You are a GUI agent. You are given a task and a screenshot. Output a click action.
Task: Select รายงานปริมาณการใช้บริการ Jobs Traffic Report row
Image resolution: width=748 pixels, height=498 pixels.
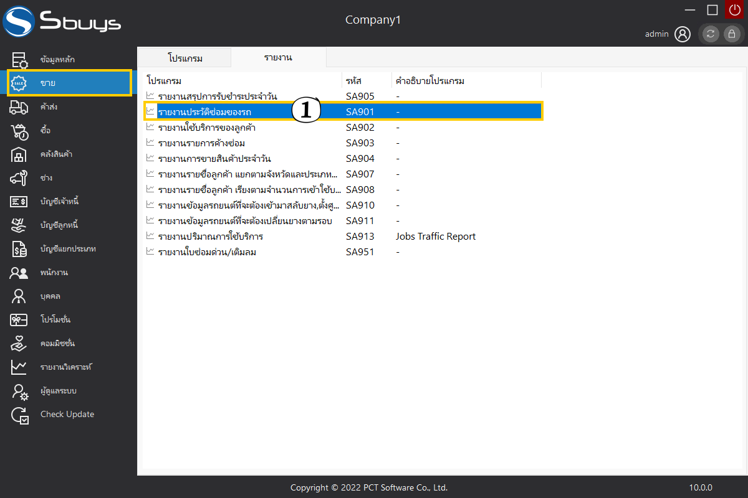point(210,237)
